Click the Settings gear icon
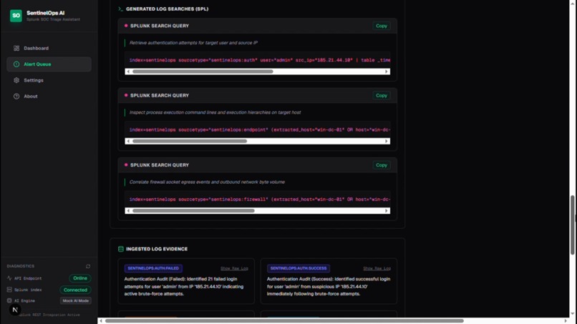Viewport: 577px width, 324px height. pyautogui.click(x=16, y=80)
